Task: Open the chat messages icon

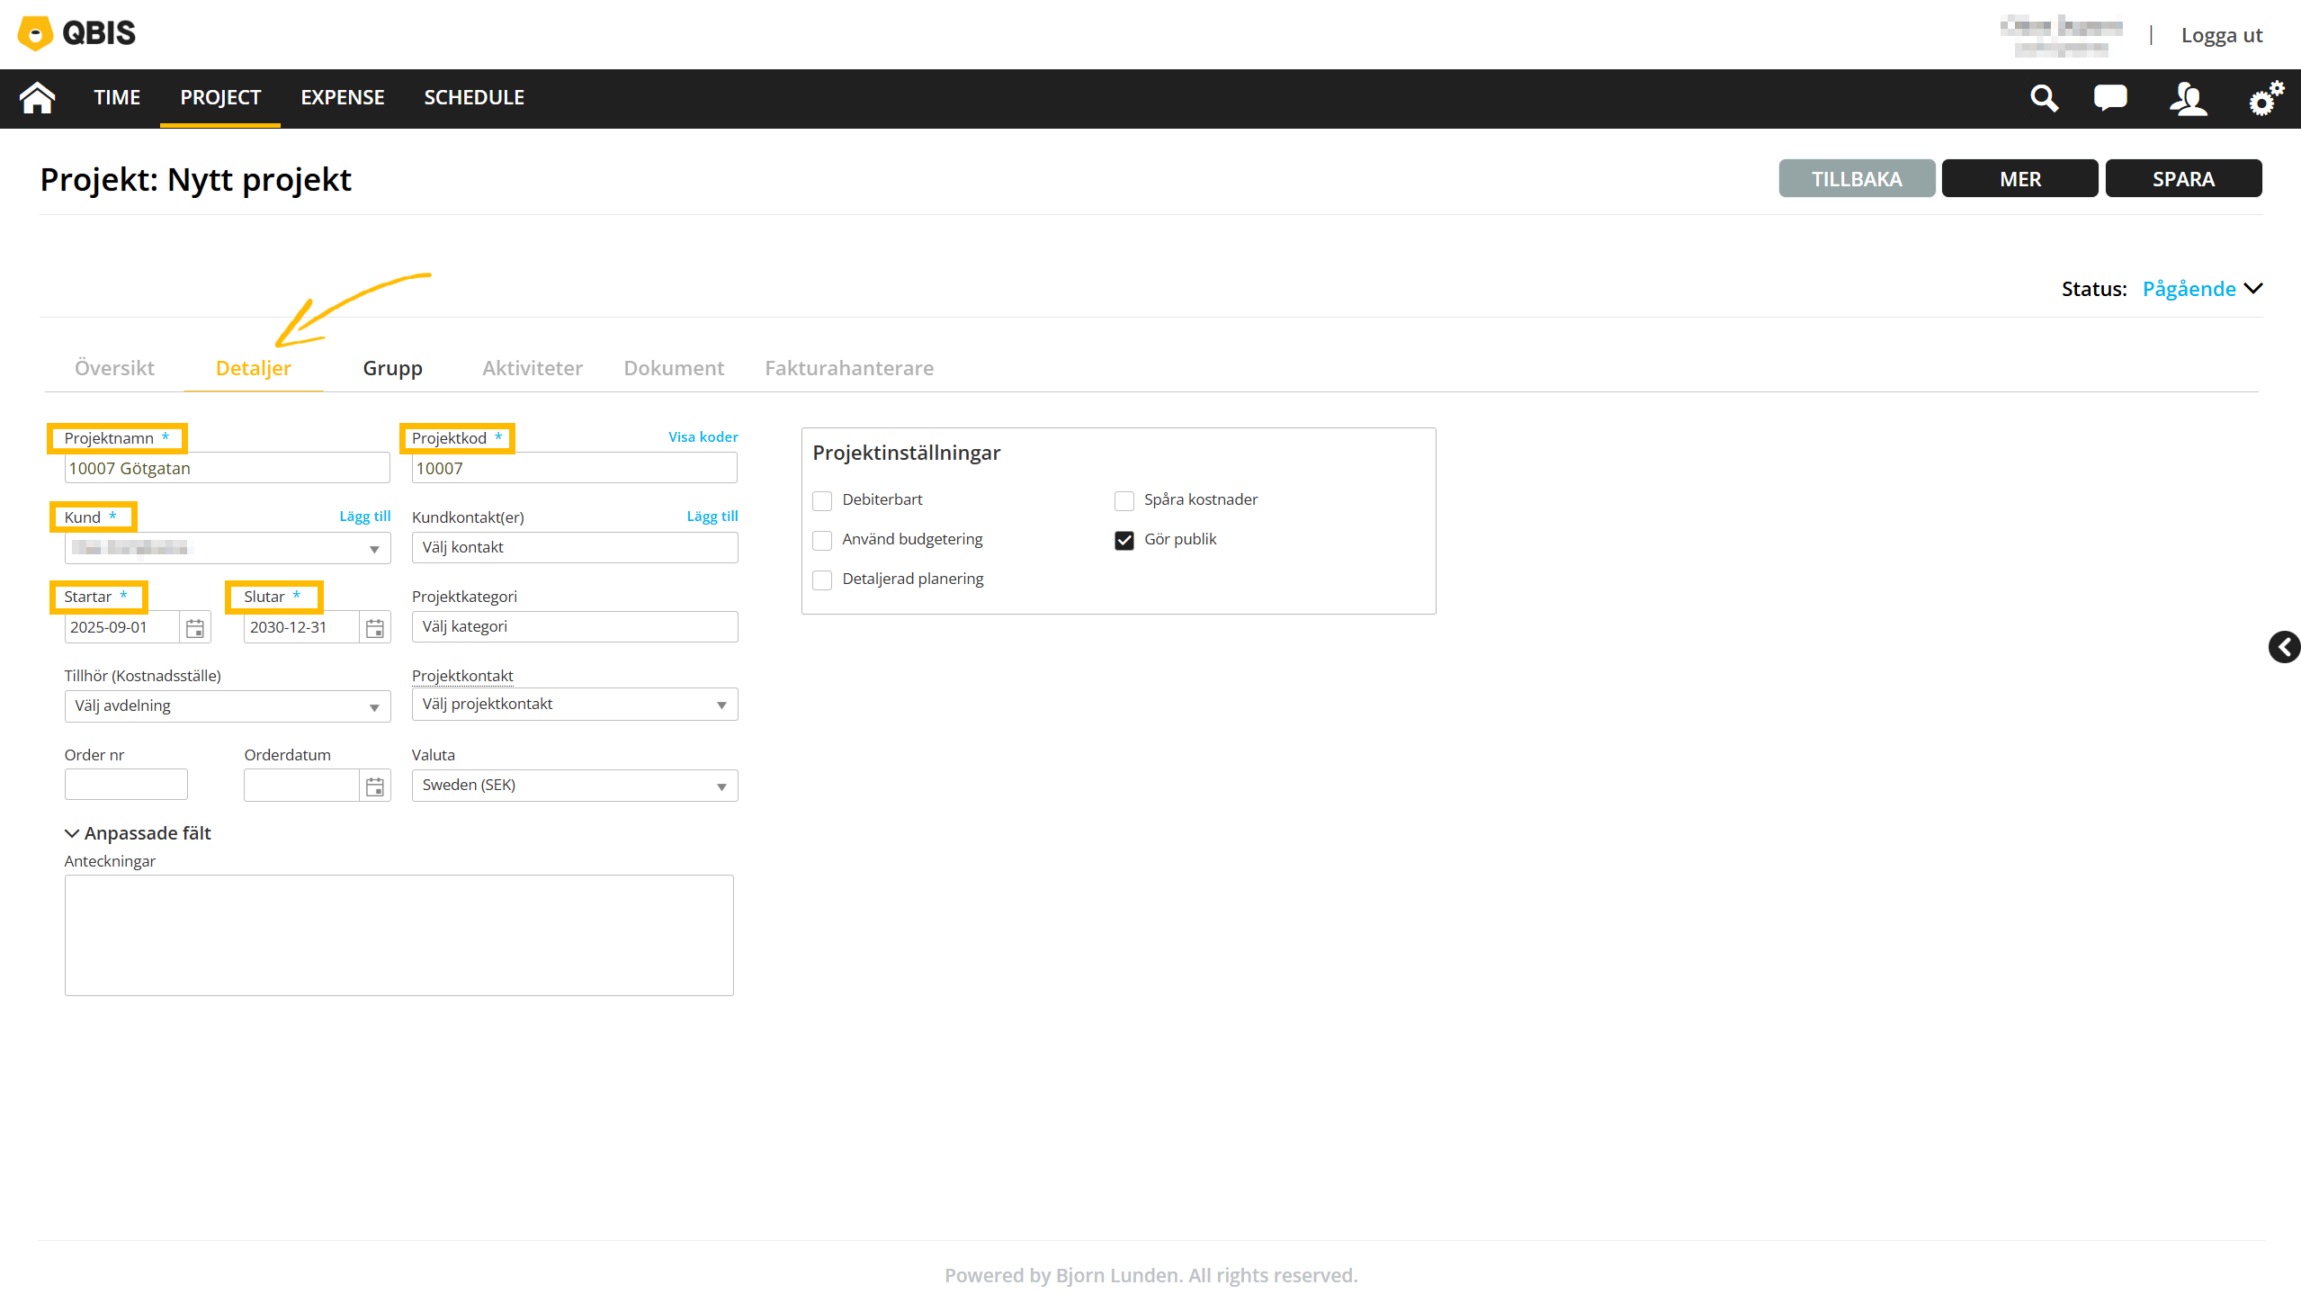Action: [x=2109, y=97]
